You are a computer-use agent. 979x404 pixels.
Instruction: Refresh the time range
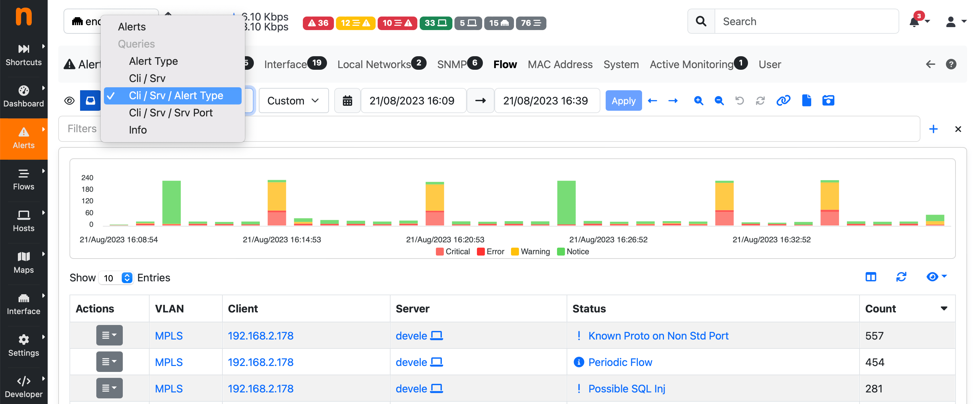click(x=760, y=101)
